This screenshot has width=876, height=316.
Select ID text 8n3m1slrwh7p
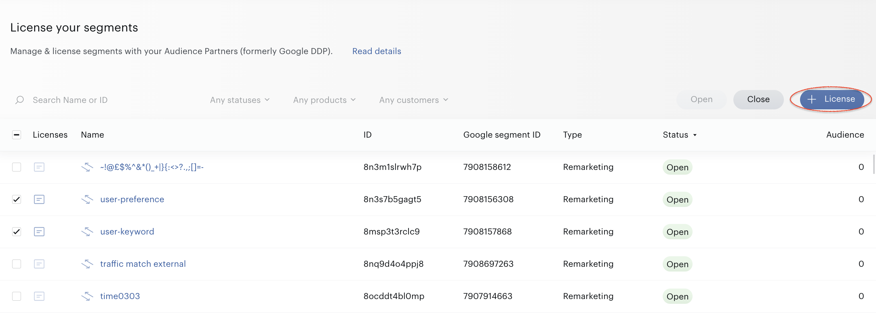tap(392, 167)
